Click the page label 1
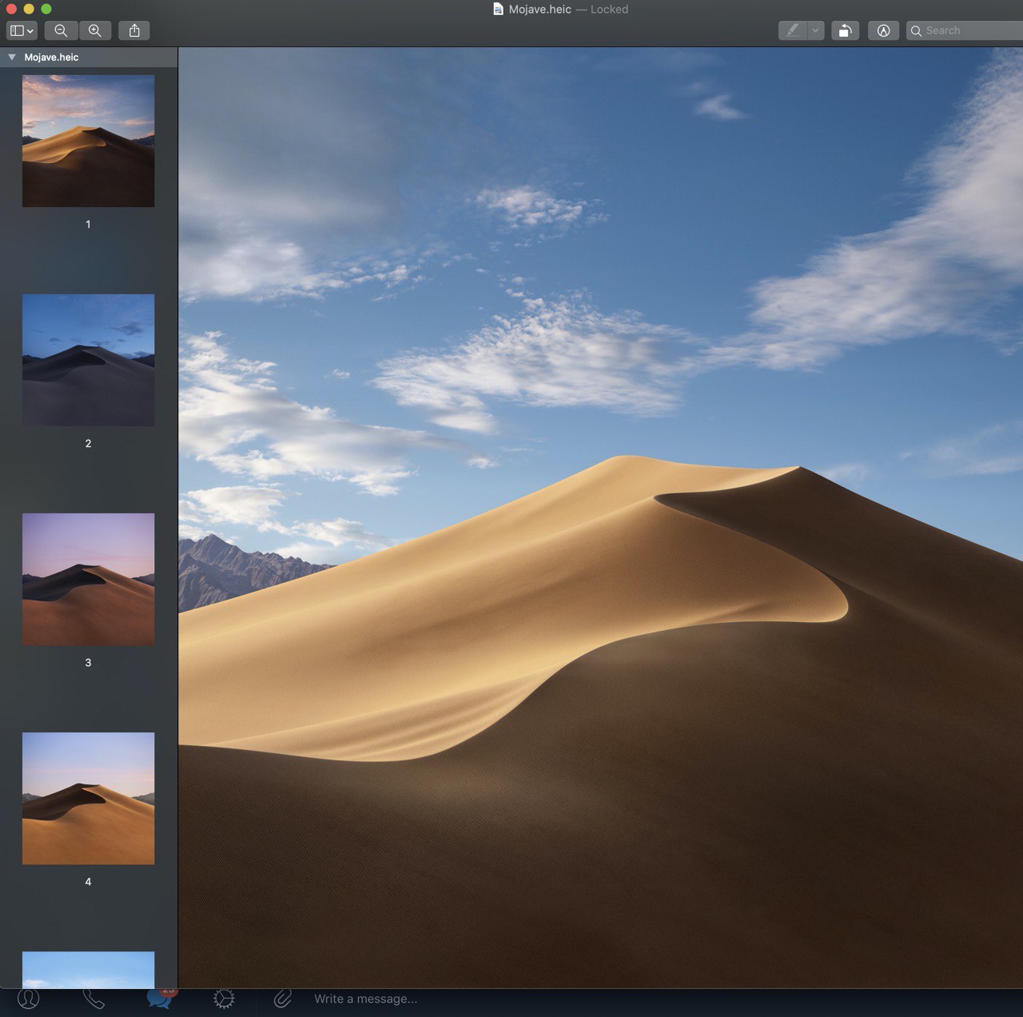This screenshot has width=1023, height=1017. point(88,225)
